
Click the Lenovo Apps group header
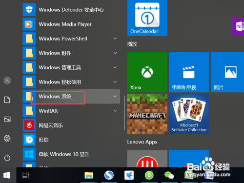pyautogui.click(x=142, y=142)
